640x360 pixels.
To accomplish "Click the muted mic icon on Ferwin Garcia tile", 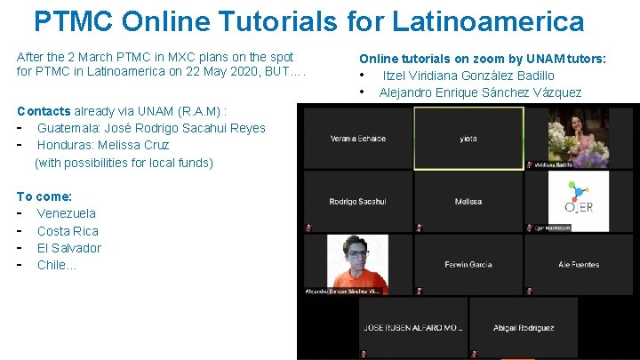I will (x=420, y=291).
